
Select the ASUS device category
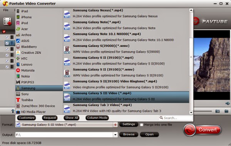39,41
